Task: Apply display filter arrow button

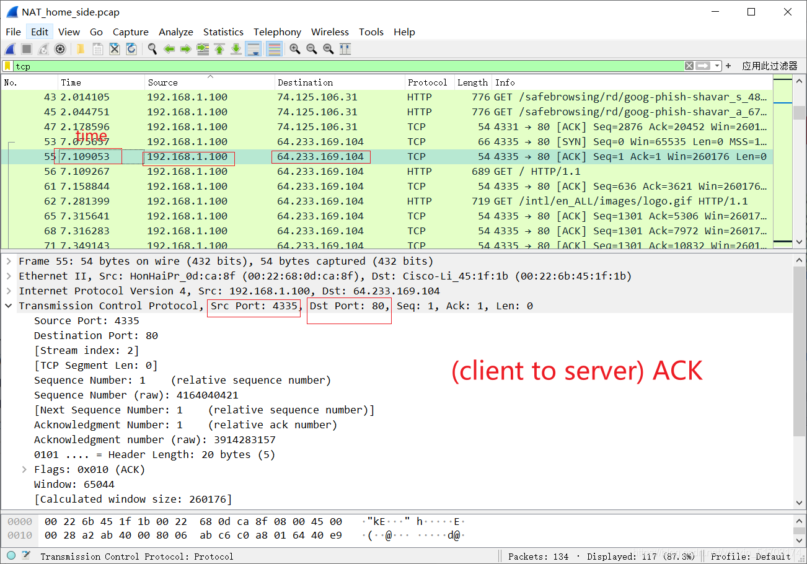Action: pyautogui.click(x=703, y=66)
